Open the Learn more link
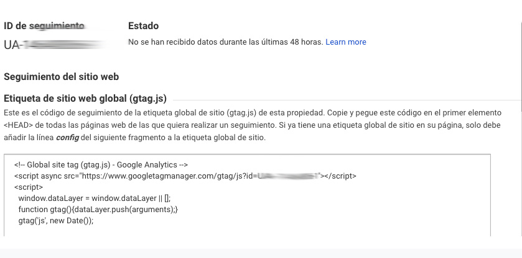Screen dimensions: 522x258 [345, 42]
